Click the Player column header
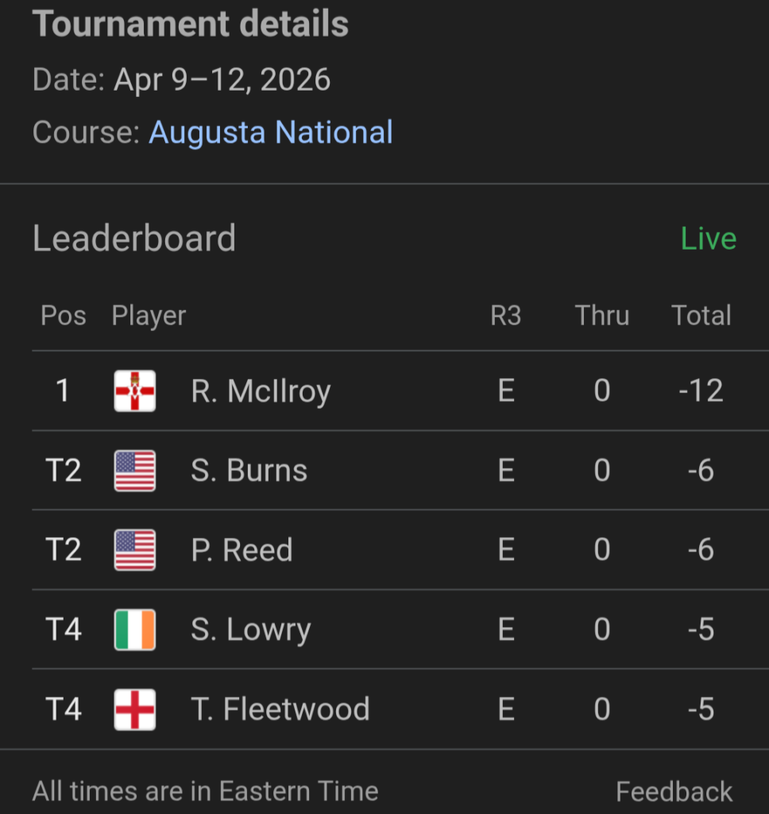Screen dimensions: 769x814 pyautogui.click(x=149, y=316)
